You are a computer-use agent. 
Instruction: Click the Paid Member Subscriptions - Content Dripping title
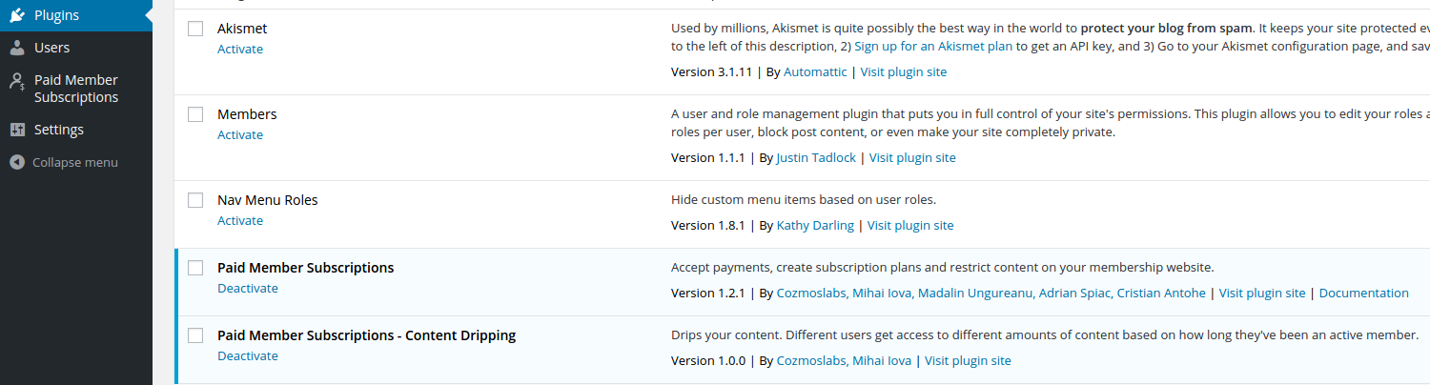(x=367, y=335)
